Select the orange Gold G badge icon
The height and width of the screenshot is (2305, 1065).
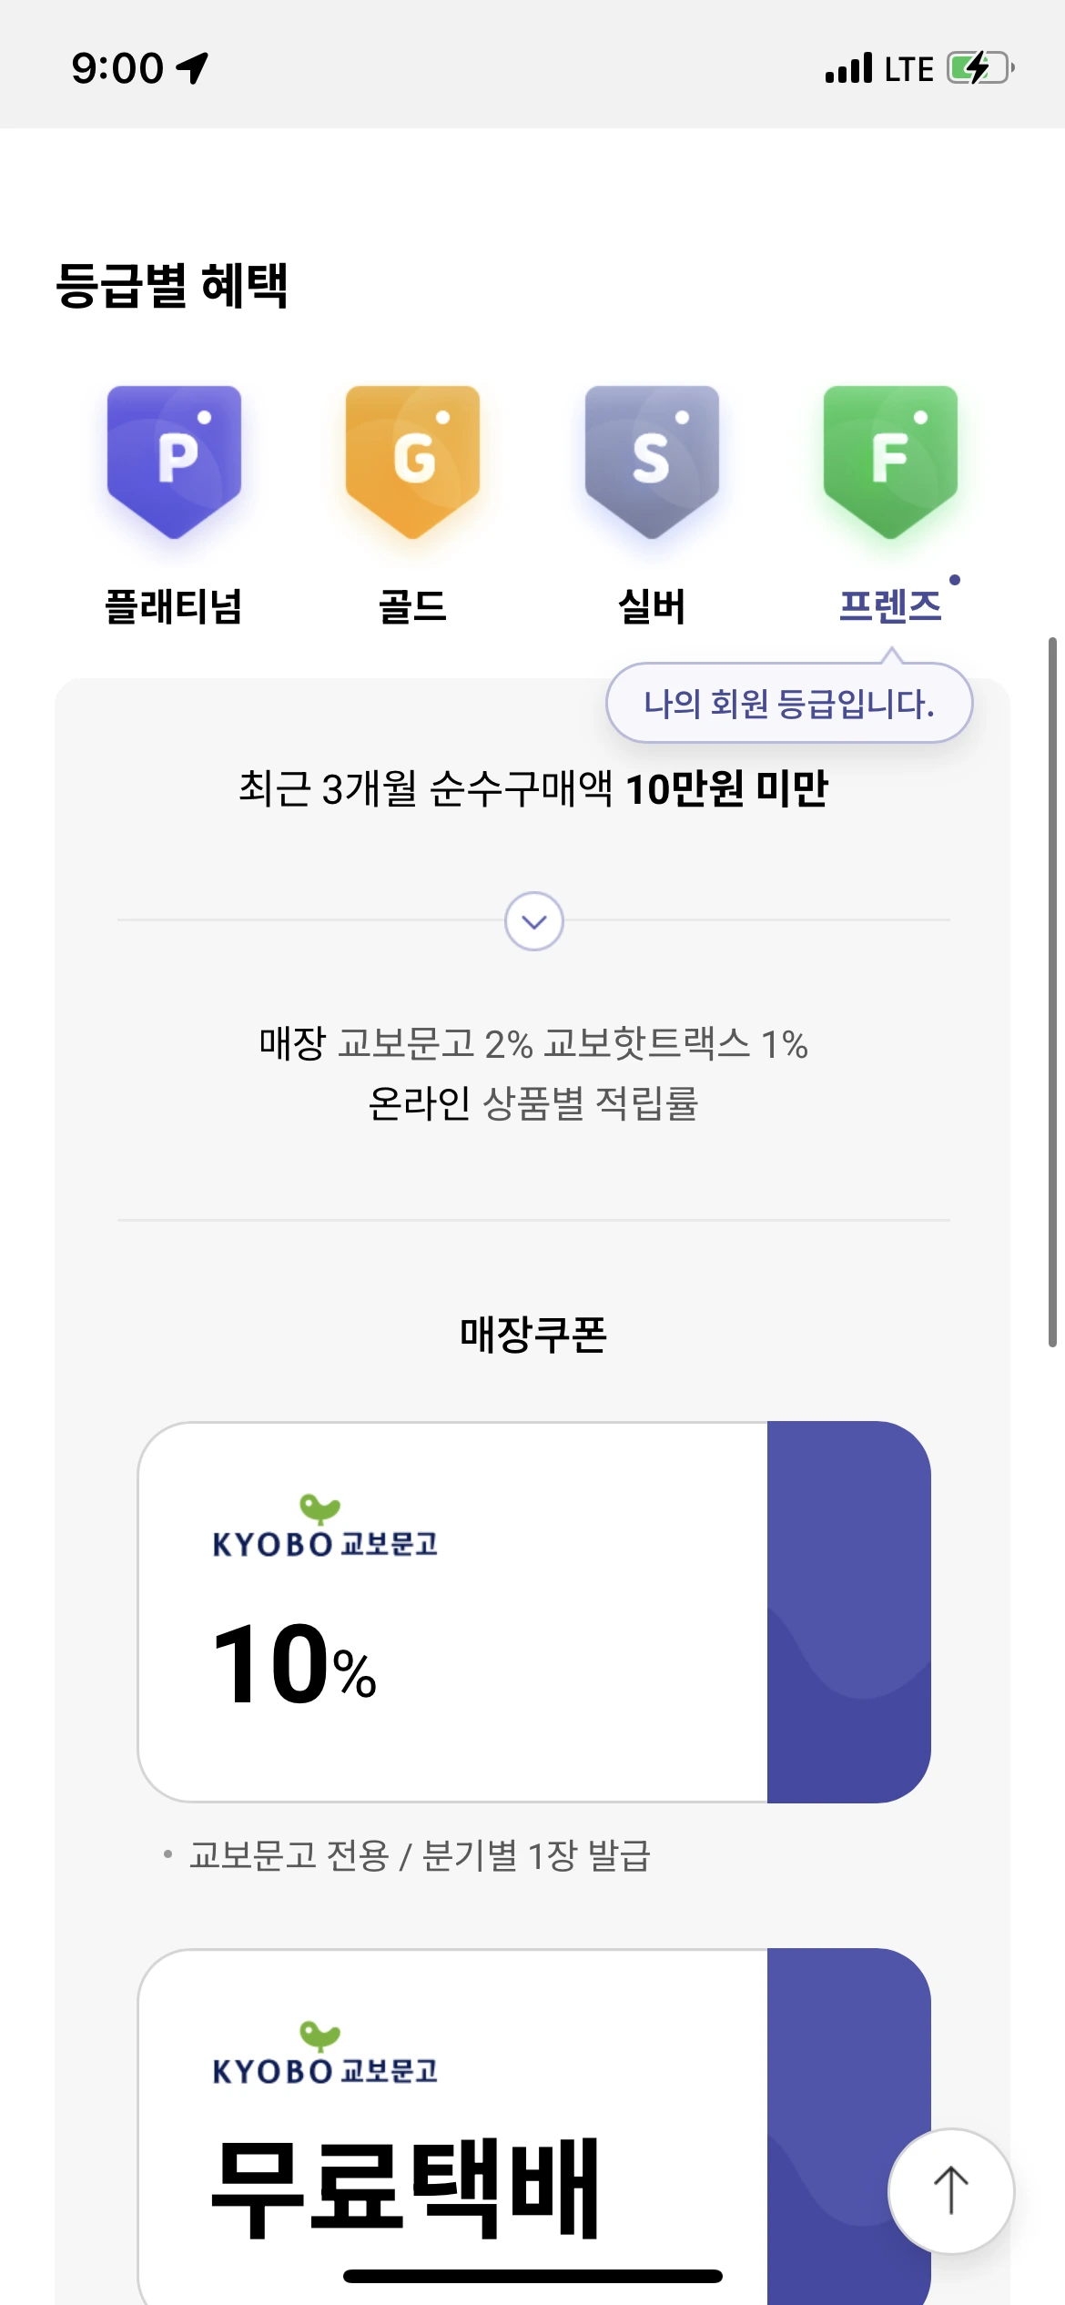412,462
